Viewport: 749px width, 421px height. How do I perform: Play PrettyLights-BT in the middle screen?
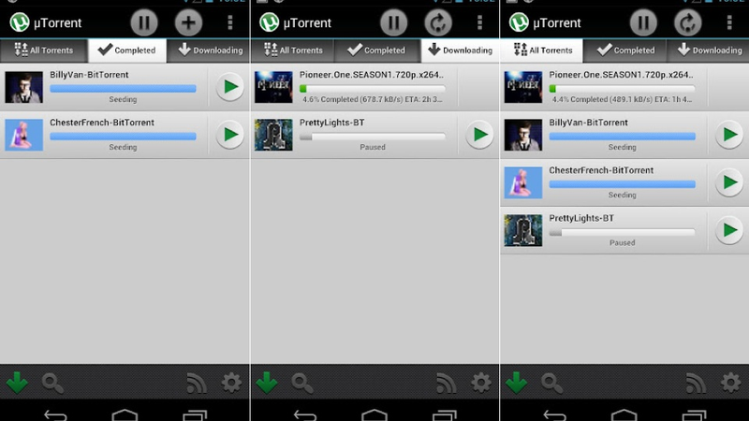(479, 135)
